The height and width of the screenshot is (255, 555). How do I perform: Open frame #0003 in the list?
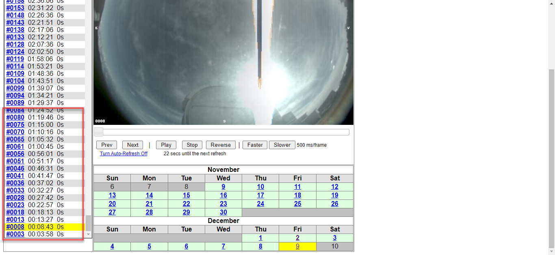coord(15,234)
